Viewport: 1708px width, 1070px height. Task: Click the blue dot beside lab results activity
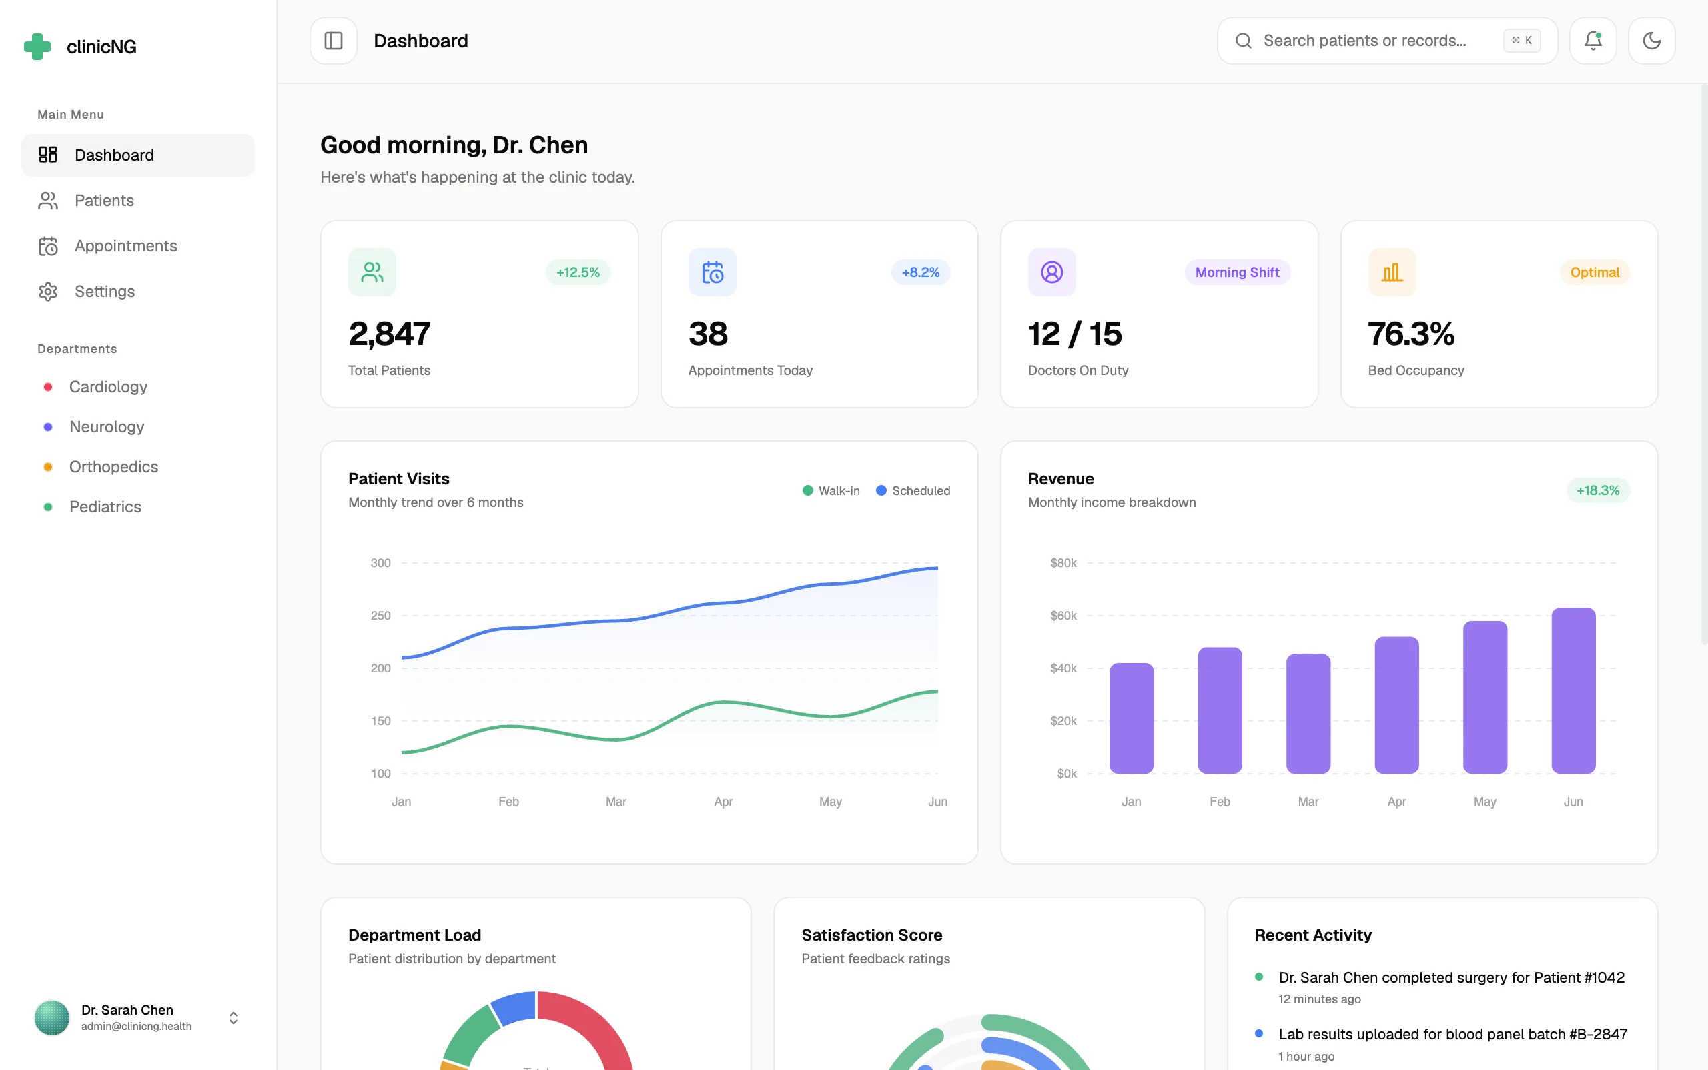1258,1033
